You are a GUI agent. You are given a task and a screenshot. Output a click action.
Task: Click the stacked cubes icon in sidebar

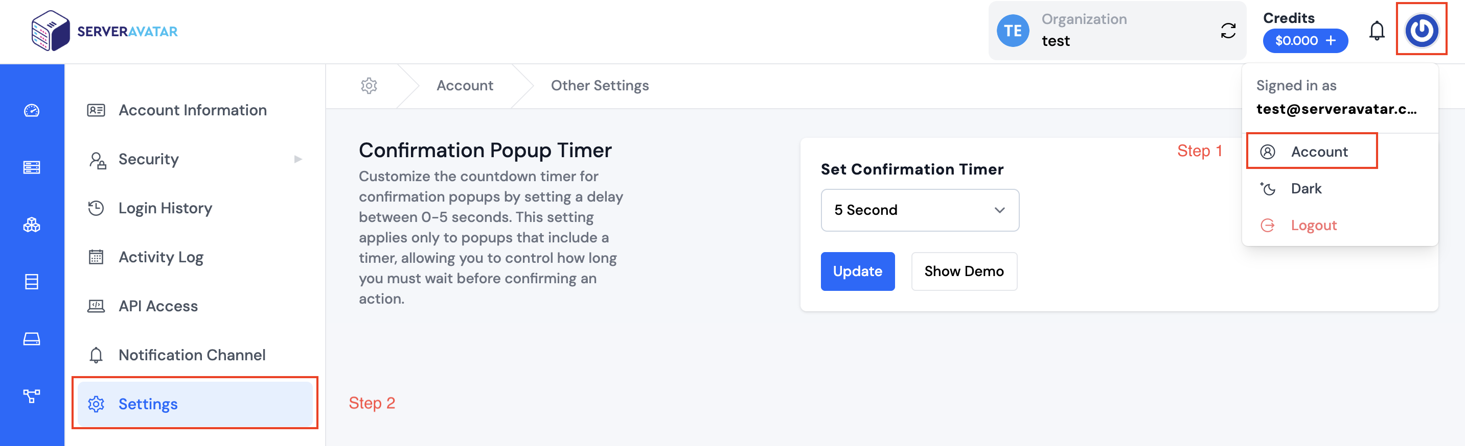click(32, 225)
